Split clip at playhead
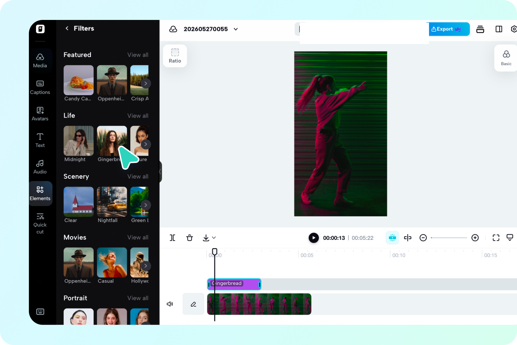This screenshot has width=517, height=345. pos(173,238)
